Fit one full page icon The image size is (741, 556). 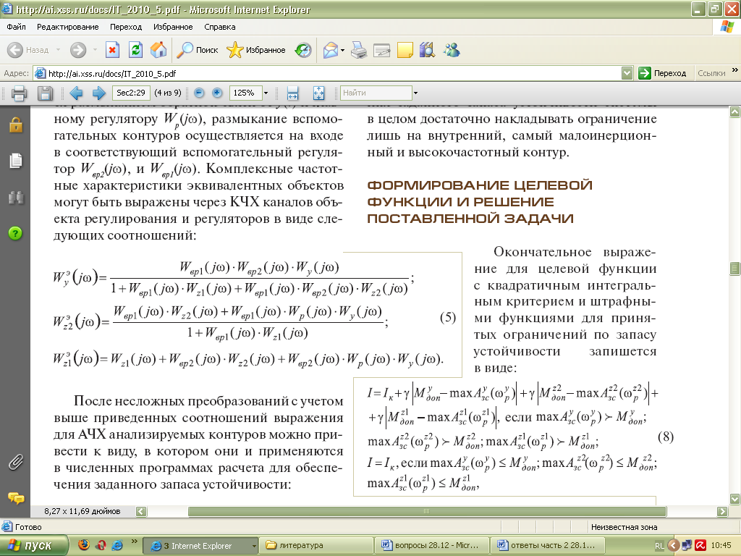tap(318, 93)
